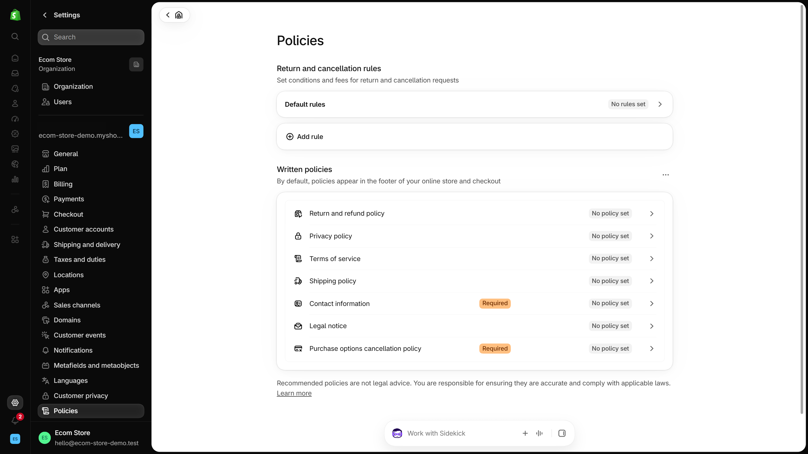Open the Written policies more options menu
808x454 pixels.
coord(666,175)
